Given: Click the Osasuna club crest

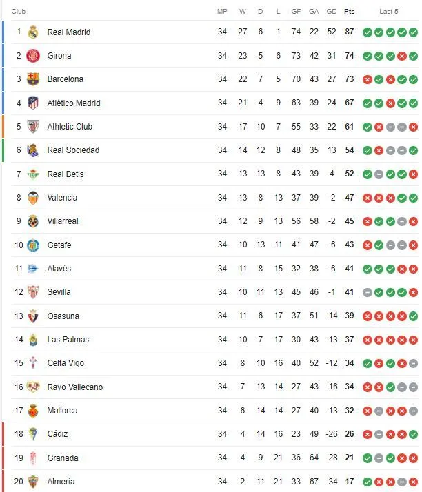Looking at the screenshot, I should click(33, 316).
